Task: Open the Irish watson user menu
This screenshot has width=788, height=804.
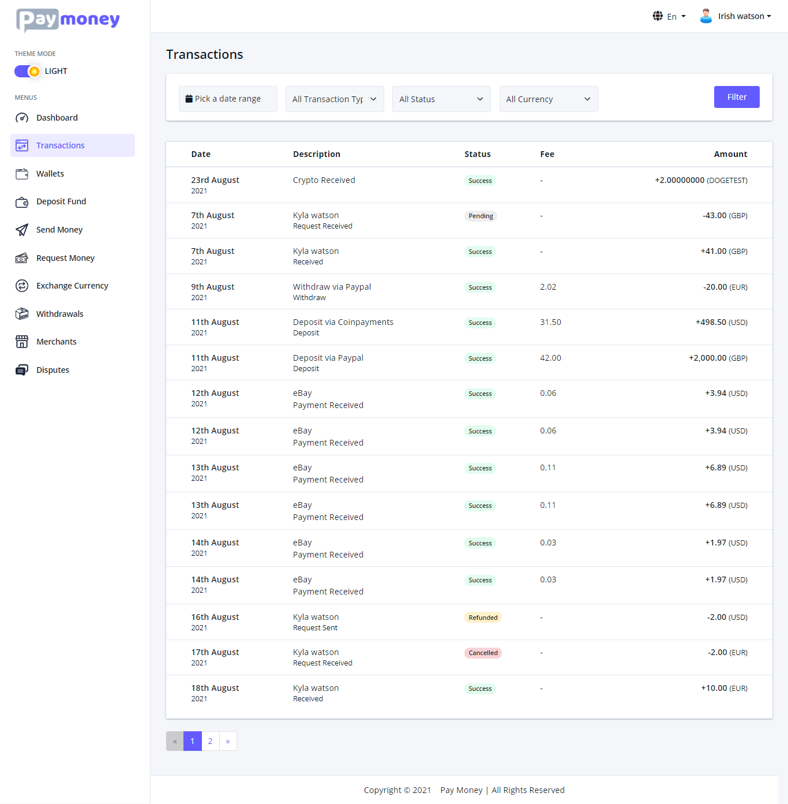Action: (x=736, y=16)
